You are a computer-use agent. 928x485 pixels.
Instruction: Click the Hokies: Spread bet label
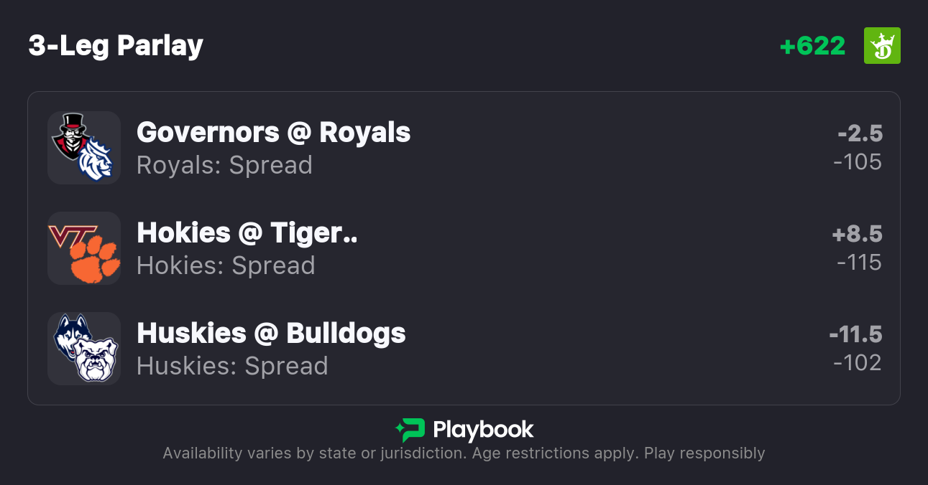[x=226, y=265]
